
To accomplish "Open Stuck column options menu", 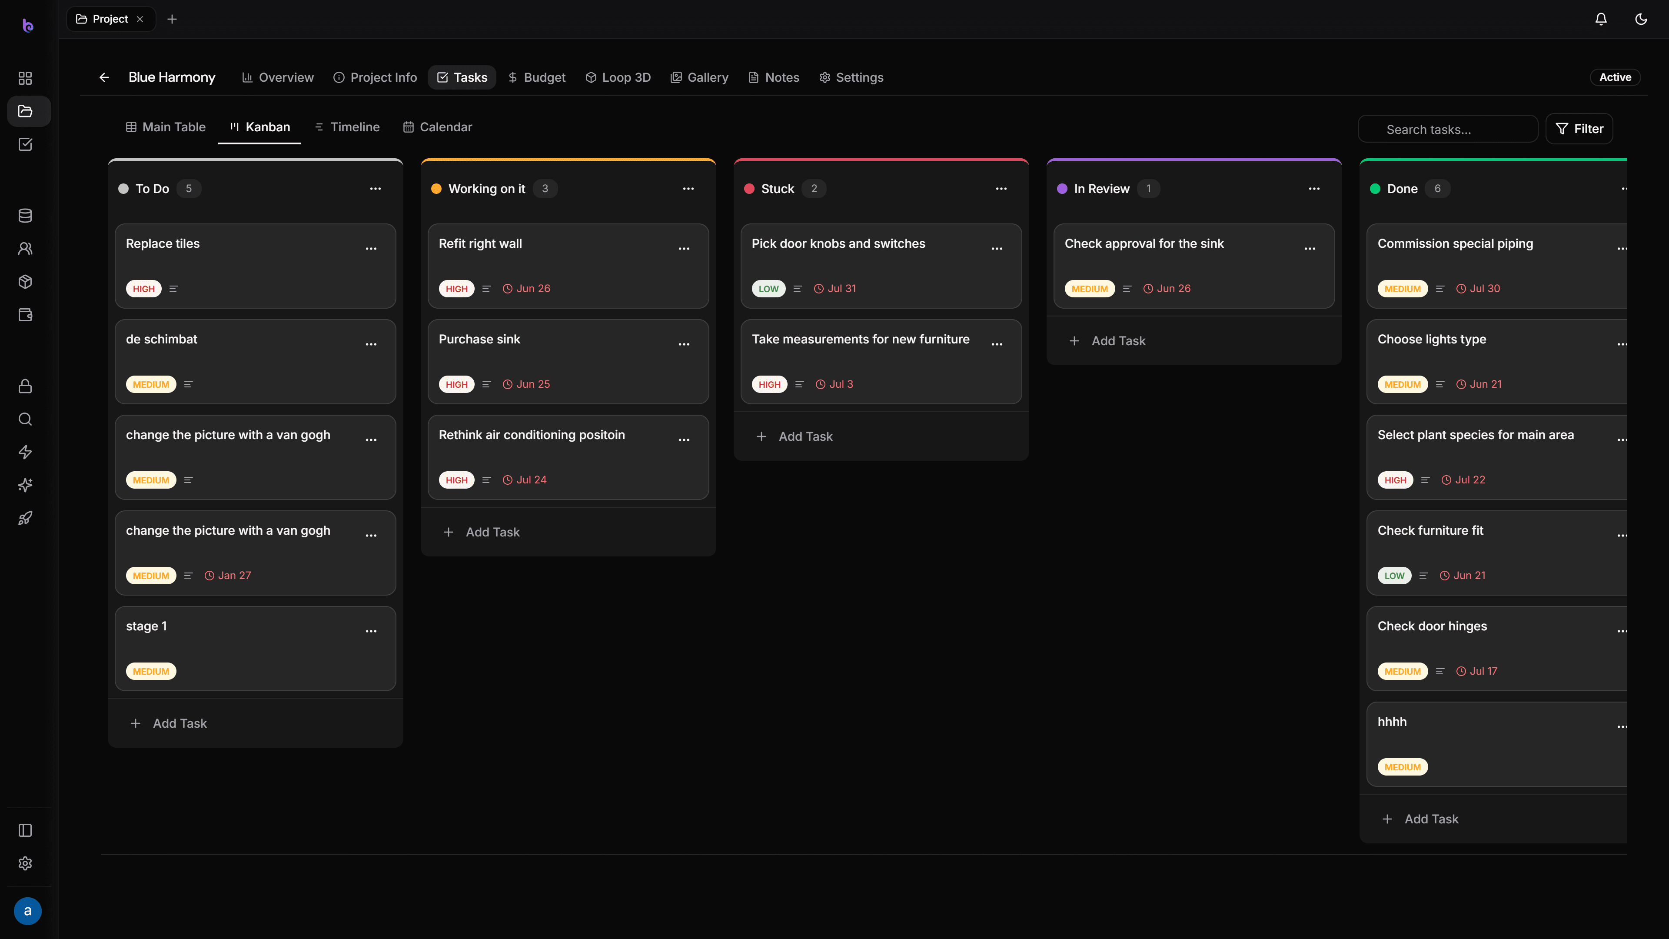I will (x=1001, y=189).
